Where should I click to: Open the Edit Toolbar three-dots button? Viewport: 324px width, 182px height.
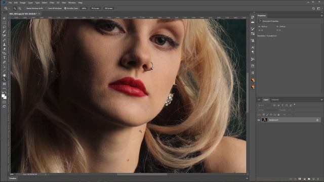[x=4, y=88]
